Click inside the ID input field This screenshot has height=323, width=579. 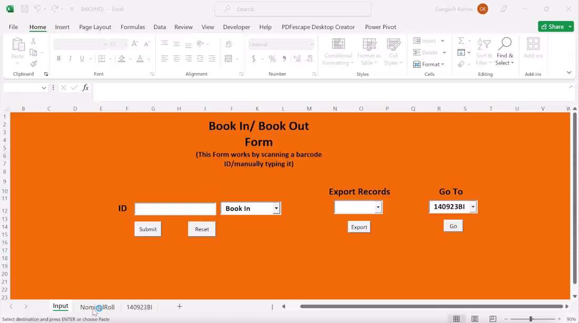[175, 209]
